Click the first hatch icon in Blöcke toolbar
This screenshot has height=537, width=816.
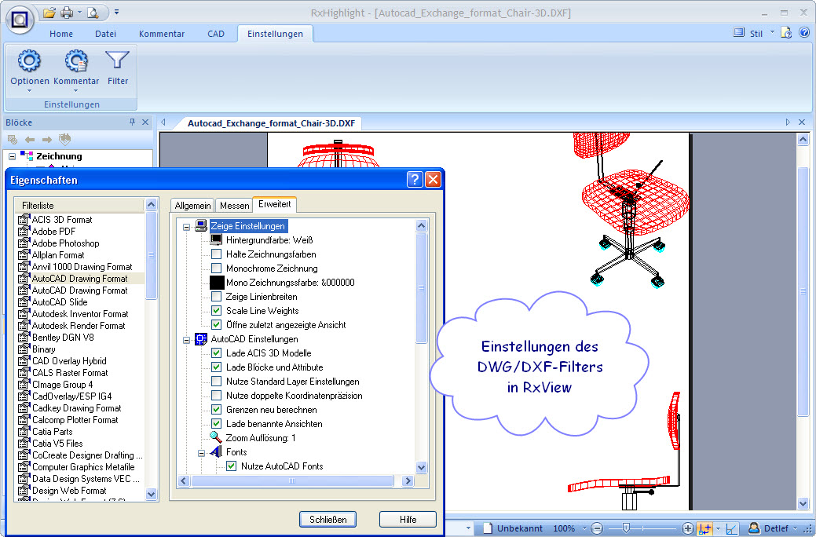[13, 140]
